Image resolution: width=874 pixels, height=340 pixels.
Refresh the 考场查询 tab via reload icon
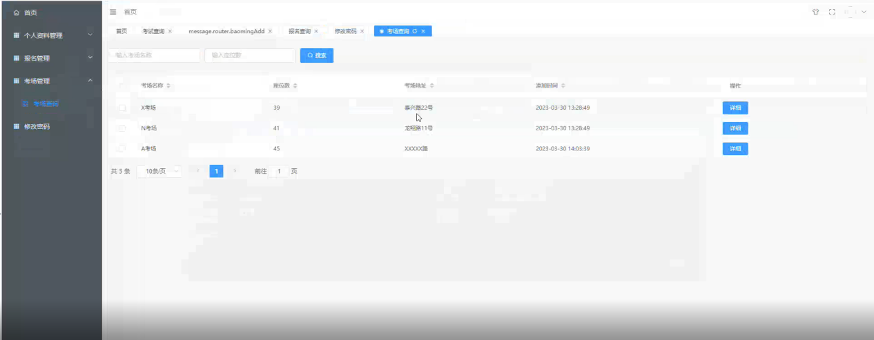(x=414, y=31)
